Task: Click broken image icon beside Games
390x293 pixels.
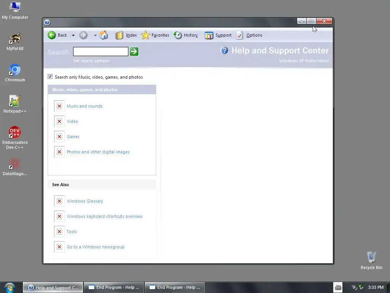Action: (59, 137)
